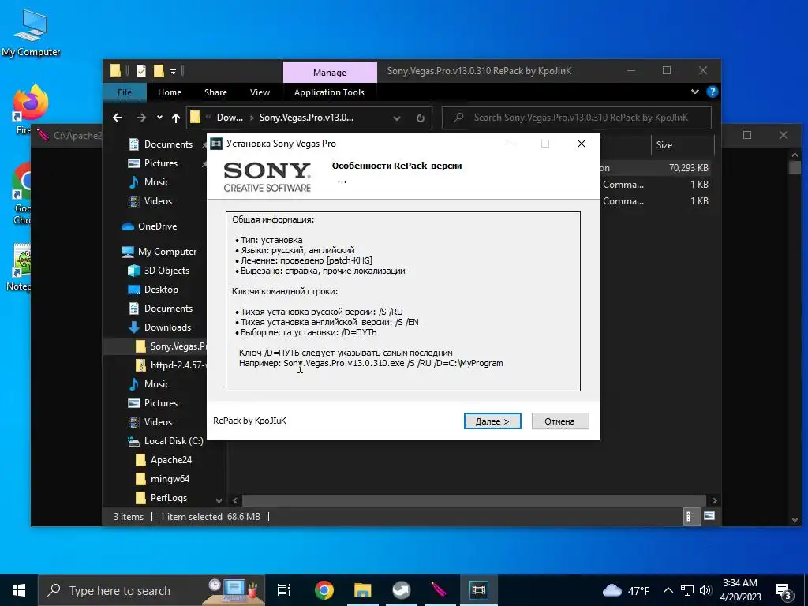Go forward with the Explorer forward arrow
The width and height of the screenshot is (808, 606).
coord(140,118)
